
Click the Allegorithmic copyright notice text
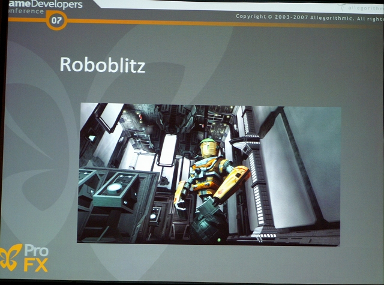(308, 17)
